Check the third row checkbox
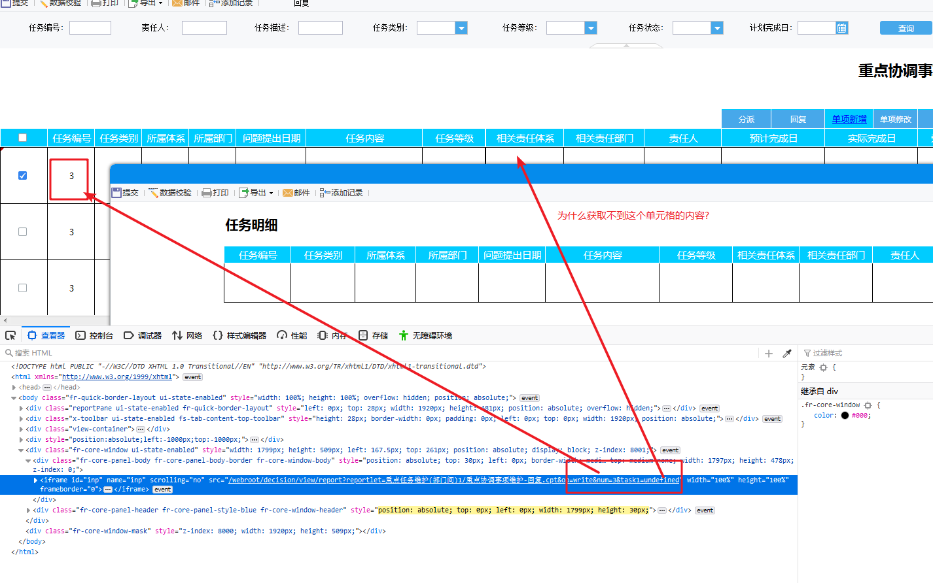The width and height of the screenshot is (933, 583). [23, 288]
